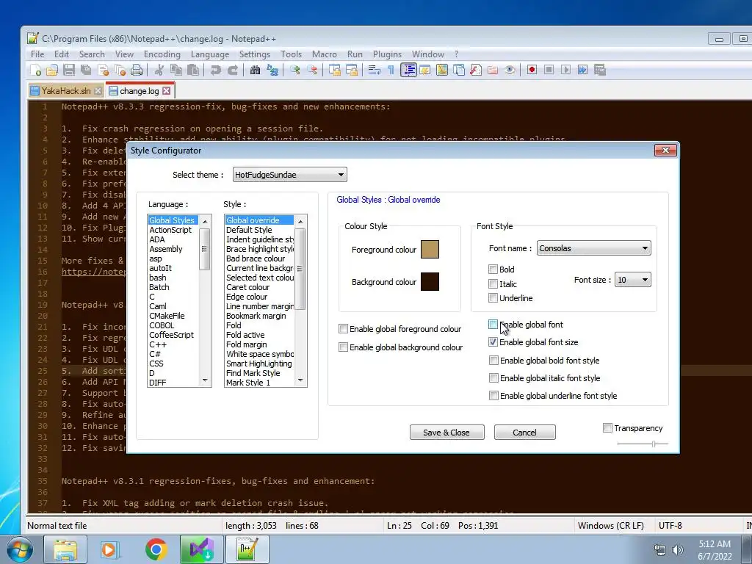Click the Paste clipboard toolbar icon

coord(193,70)
